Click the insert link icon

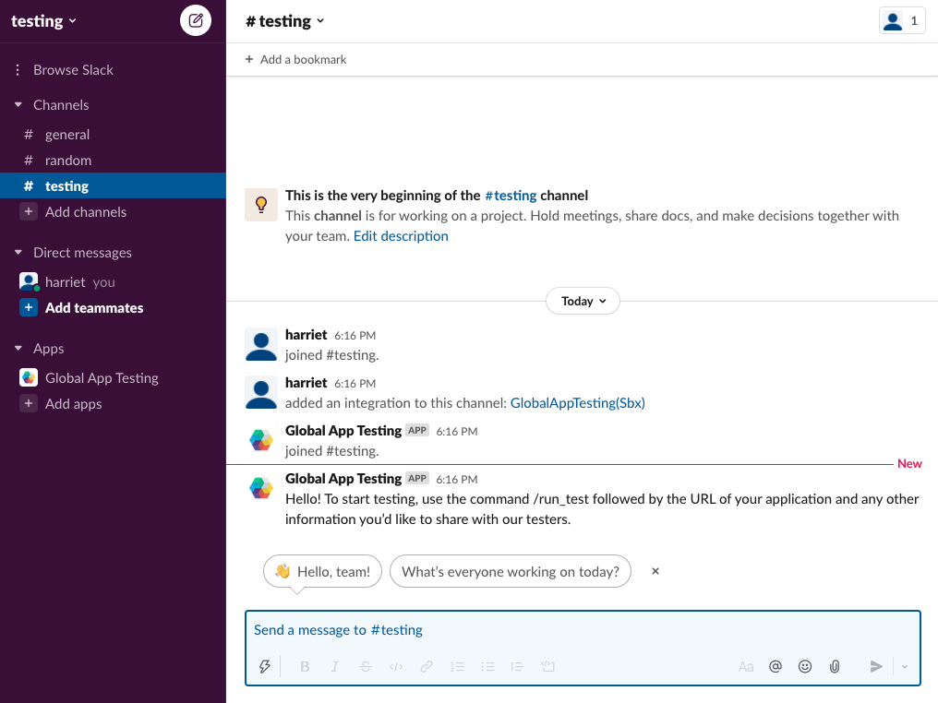pyautogui.click(x=427, y=666)
